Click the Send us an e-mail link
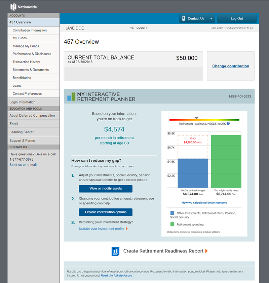The width and height of the screenshot is (269, 283). [x=23, y=165]
